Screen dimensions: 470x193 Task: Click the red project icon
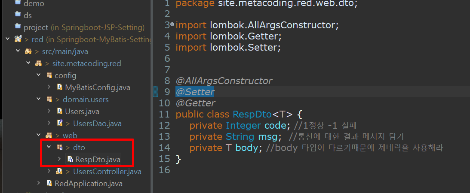(x=18, y=39)
